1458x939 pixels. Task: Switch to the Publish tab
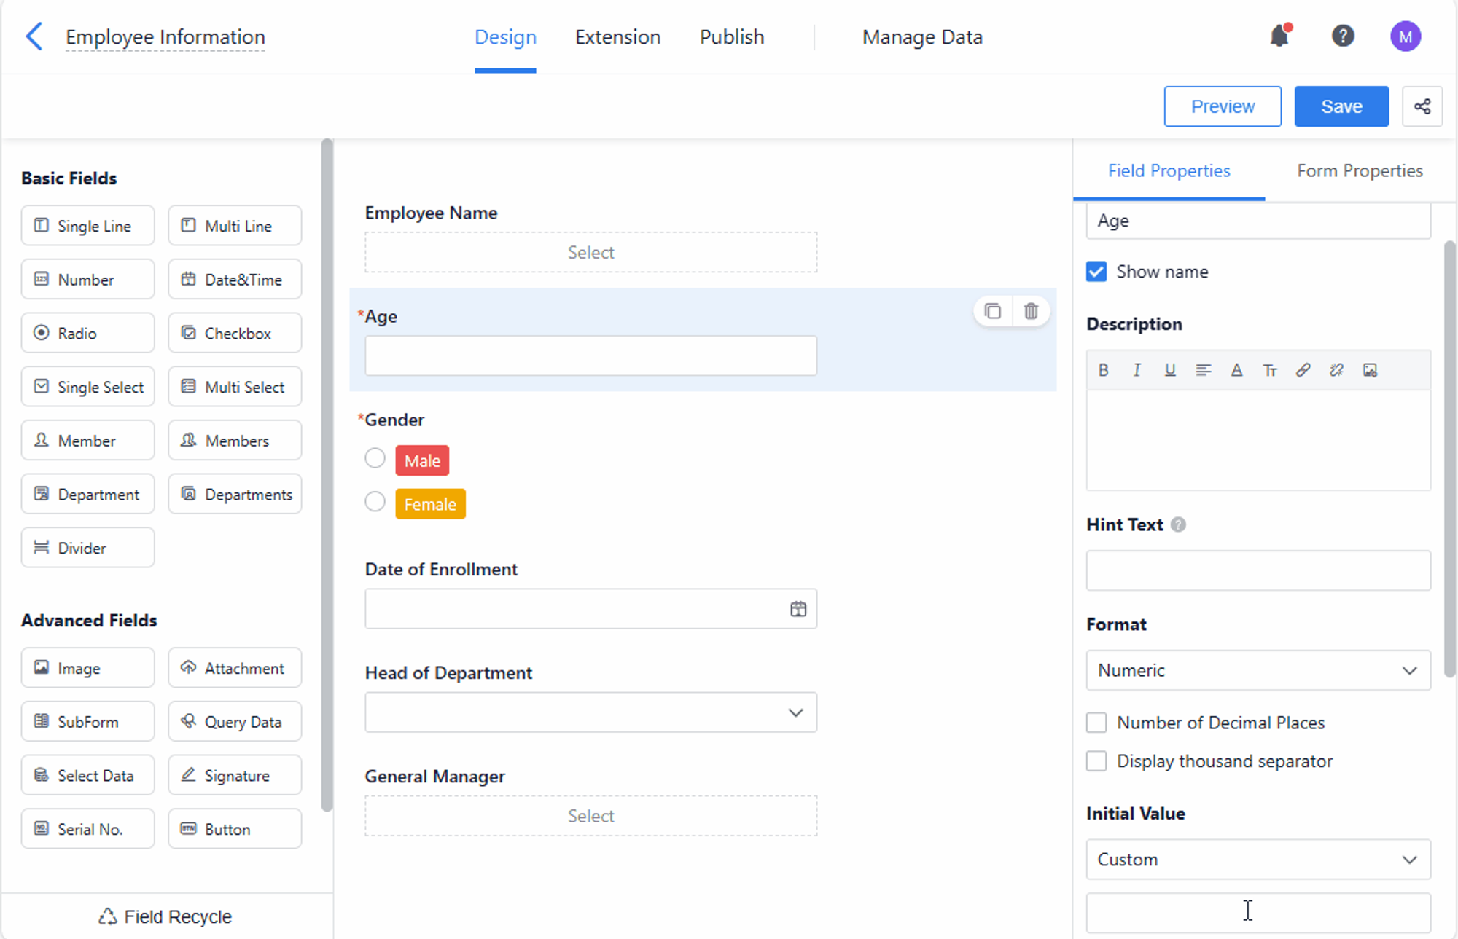732,37
